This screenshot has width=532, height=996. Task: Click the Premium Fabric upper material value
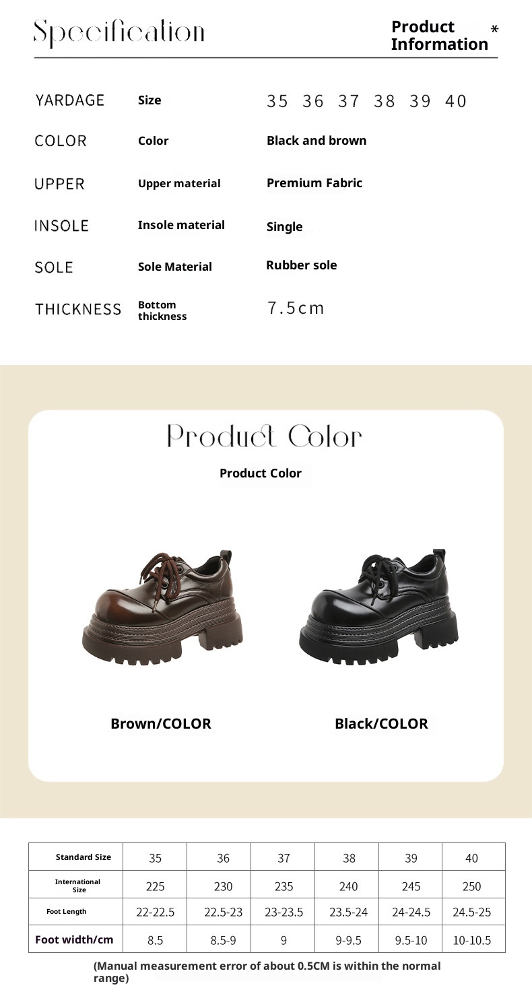pyautogui.click(x=314, y=183)
